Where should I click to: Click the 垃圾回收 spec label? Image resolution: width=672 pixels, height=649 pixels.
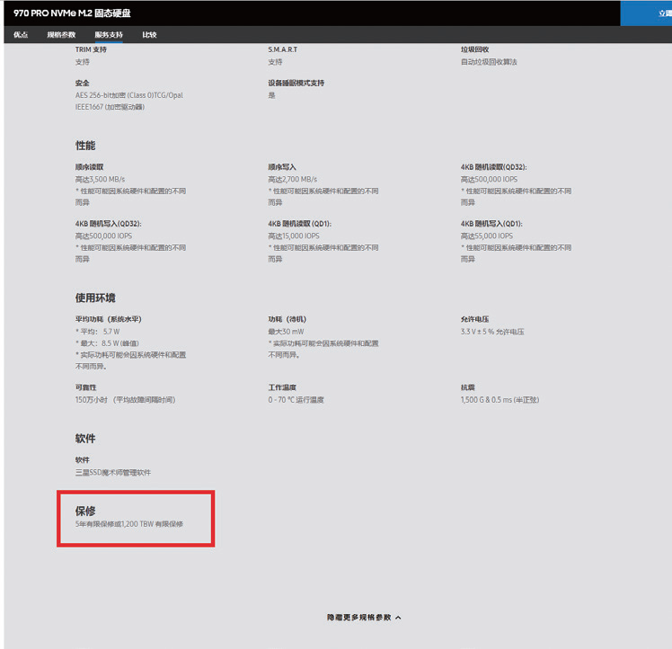475,49
